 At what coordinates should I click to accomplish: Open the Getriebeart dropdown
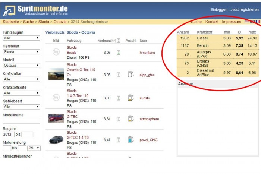coord(22,107)
